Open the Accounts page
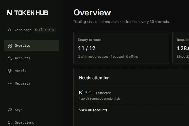Viewport: 189px width, 126px height. (31, 58)
